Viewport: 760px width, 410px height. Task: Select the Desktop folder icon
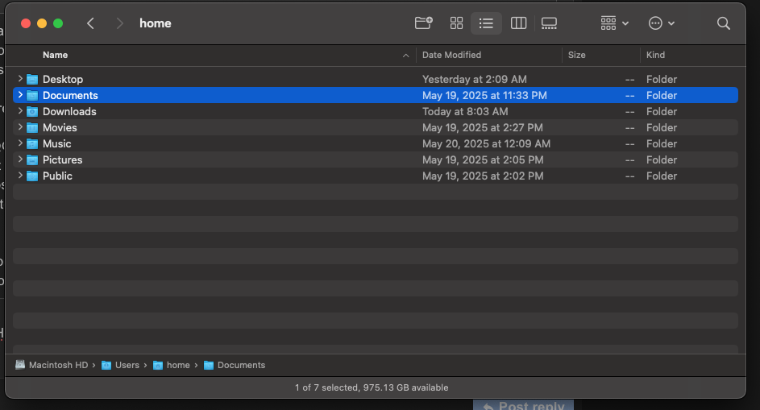(x=32, y=79)
